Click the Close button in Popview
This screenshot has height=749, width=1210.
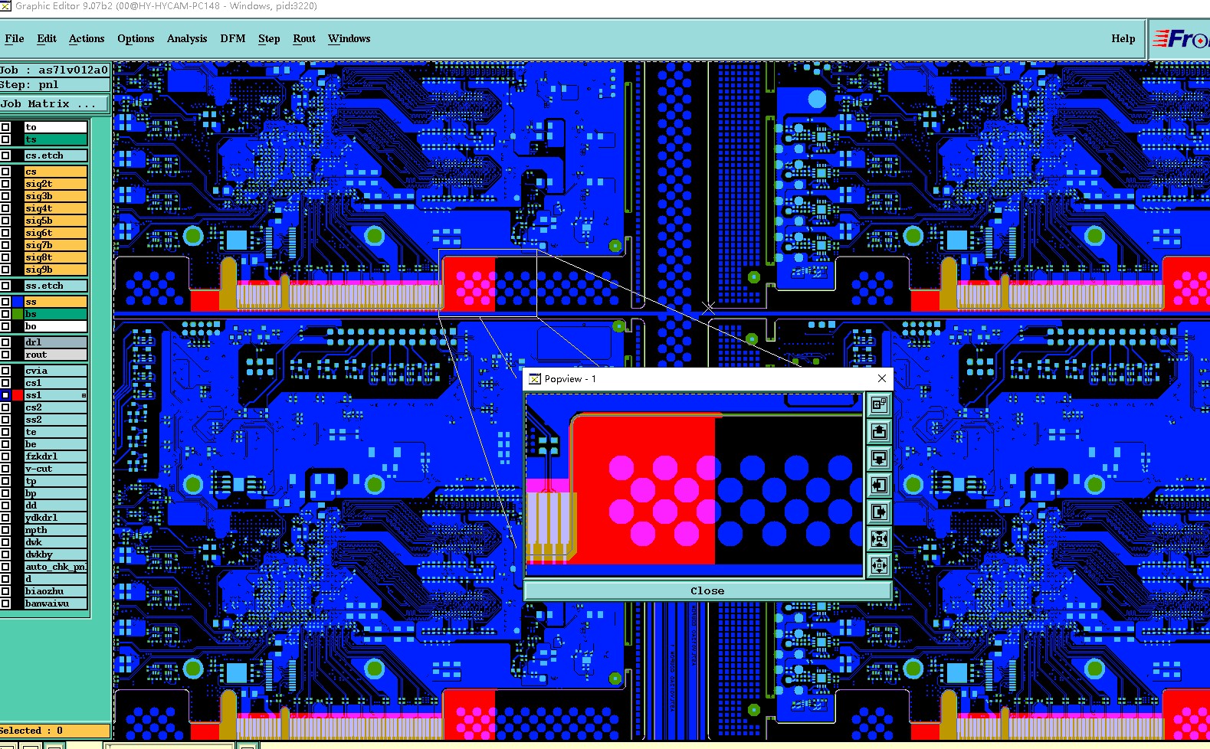707,590
